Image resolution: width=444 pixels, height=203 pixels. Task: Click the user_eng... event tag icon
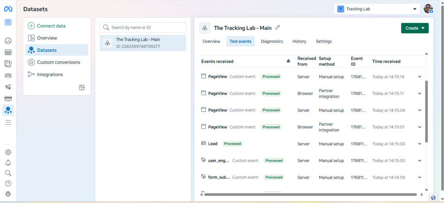click(x=203, y=160)
